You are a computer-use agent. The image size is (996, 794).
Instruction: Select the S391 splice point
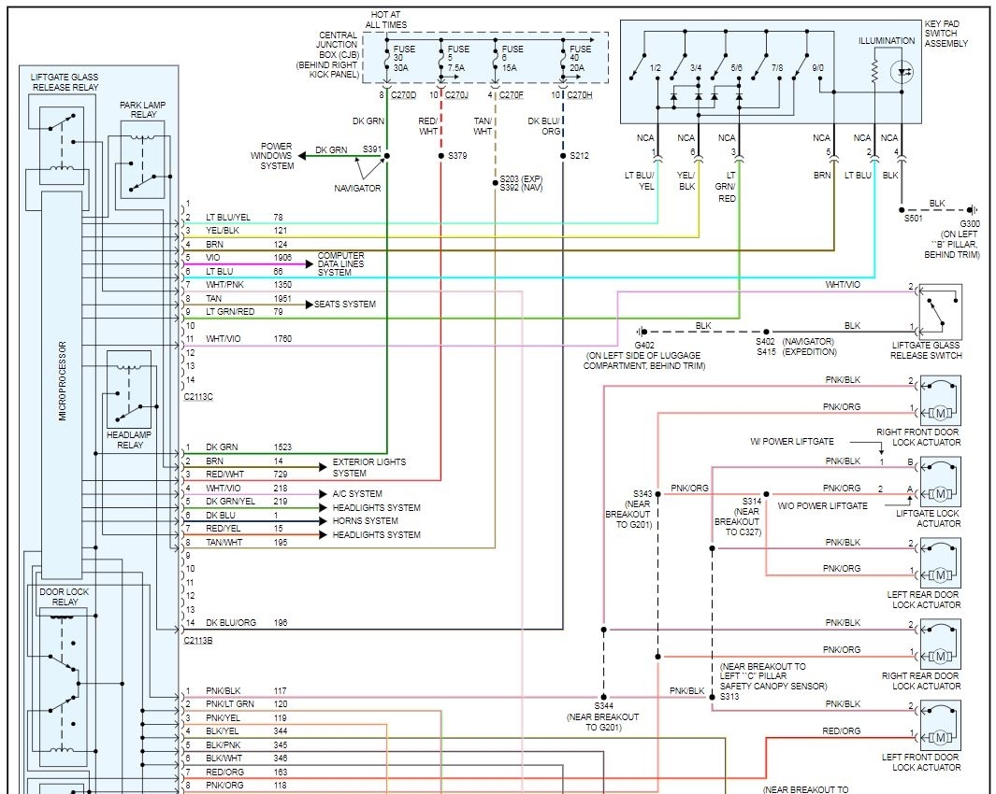click(387, 155)
